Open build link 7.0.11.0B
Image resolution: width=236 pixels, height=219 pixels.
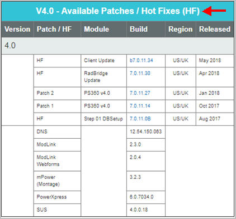140,119
